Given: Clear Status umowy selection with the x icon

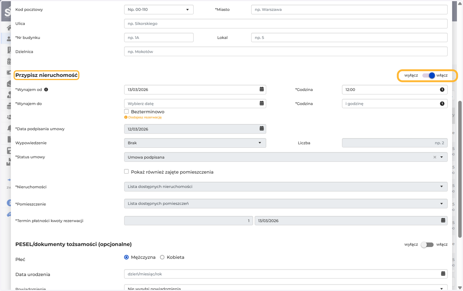Looking at the screenshot, I should 435,157.
